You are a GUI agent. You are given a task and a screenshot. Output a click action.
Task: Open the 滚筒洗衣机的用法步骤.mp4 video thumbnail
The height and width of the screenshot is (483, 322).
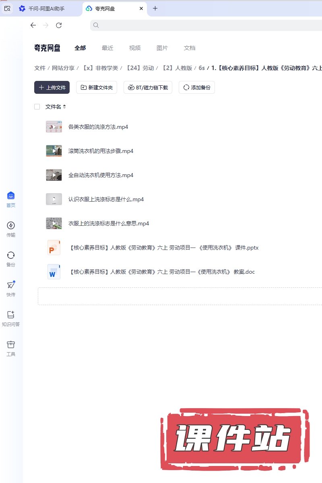pyautogui.click(x=54, y=151)
